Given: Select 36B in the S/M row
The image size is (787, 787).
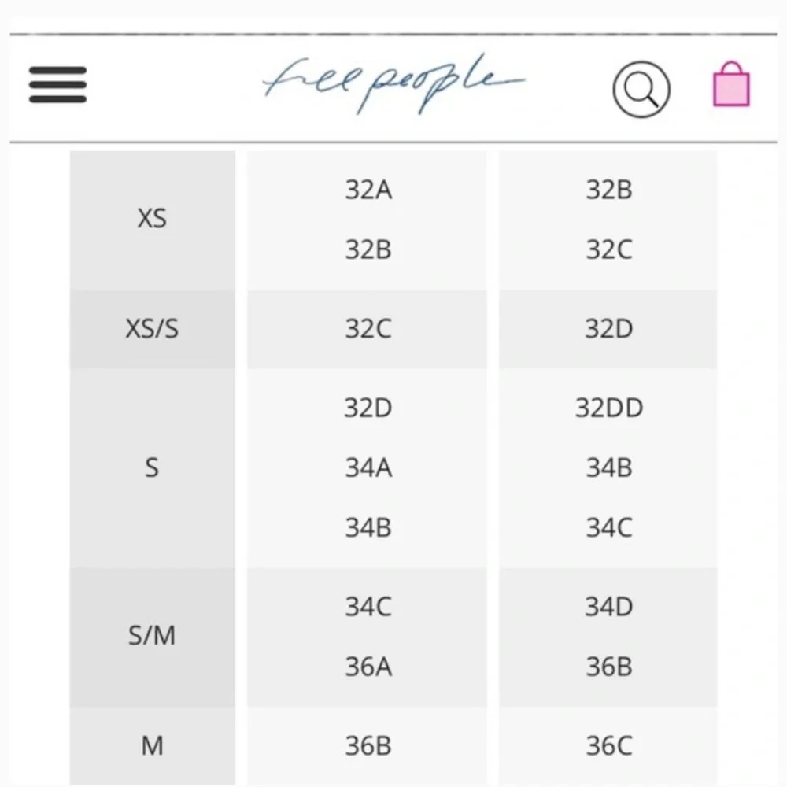Looking at the screenshot, I should [608, 667].
